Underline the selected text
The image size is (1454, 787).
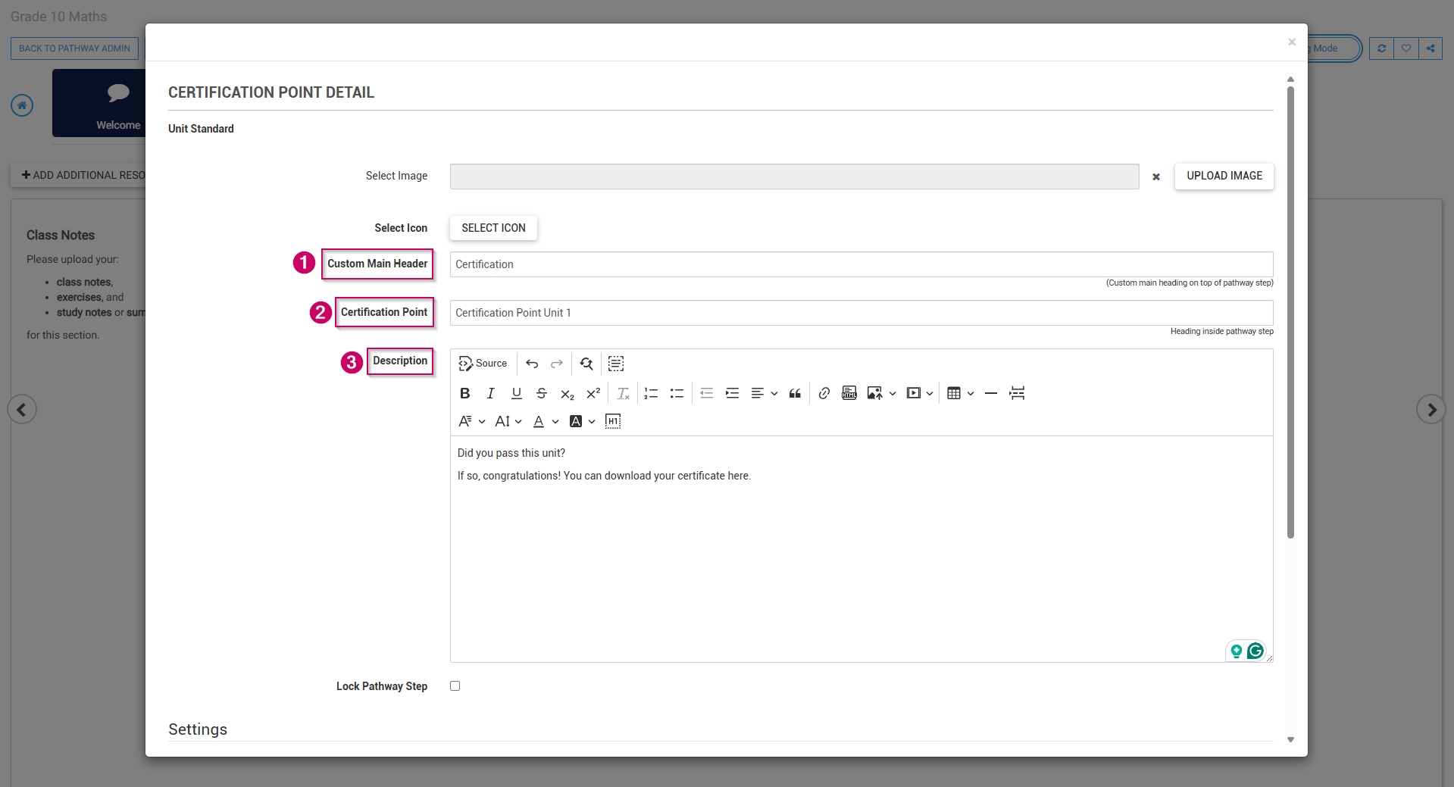(517, 393)
